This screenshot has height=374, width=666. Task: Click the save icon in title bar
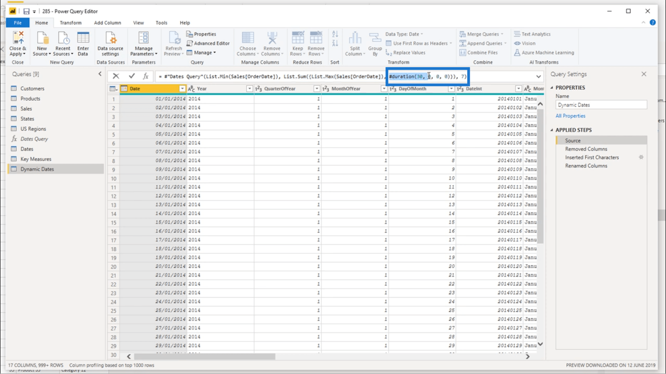point(26,11)
